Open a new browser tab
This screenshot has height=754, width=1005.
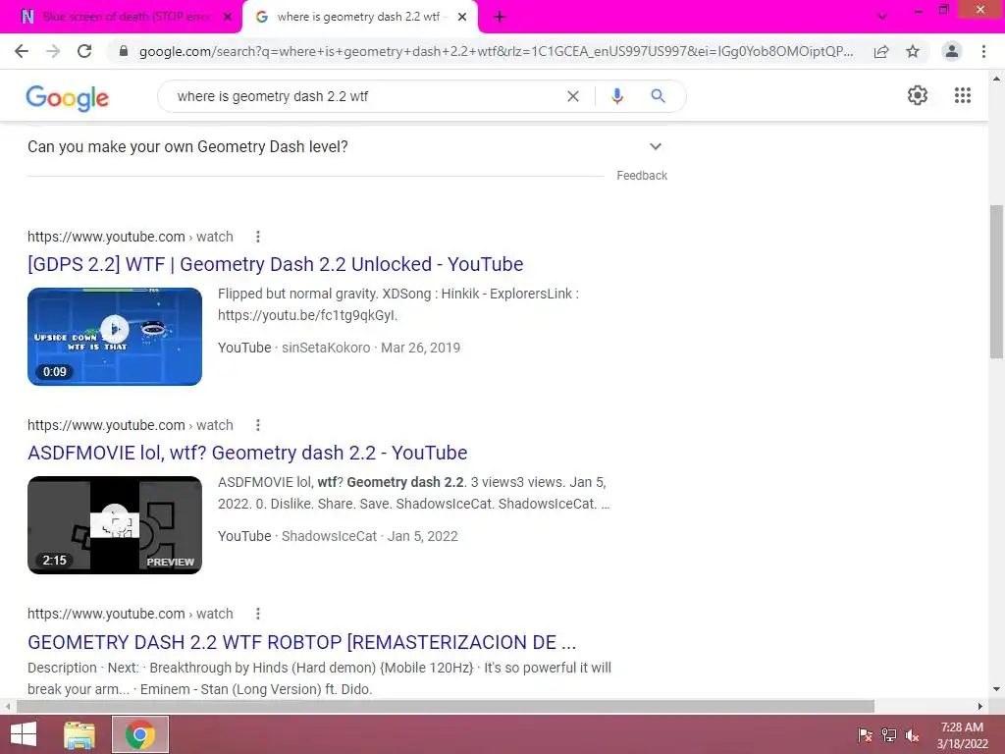pos(500,18)
